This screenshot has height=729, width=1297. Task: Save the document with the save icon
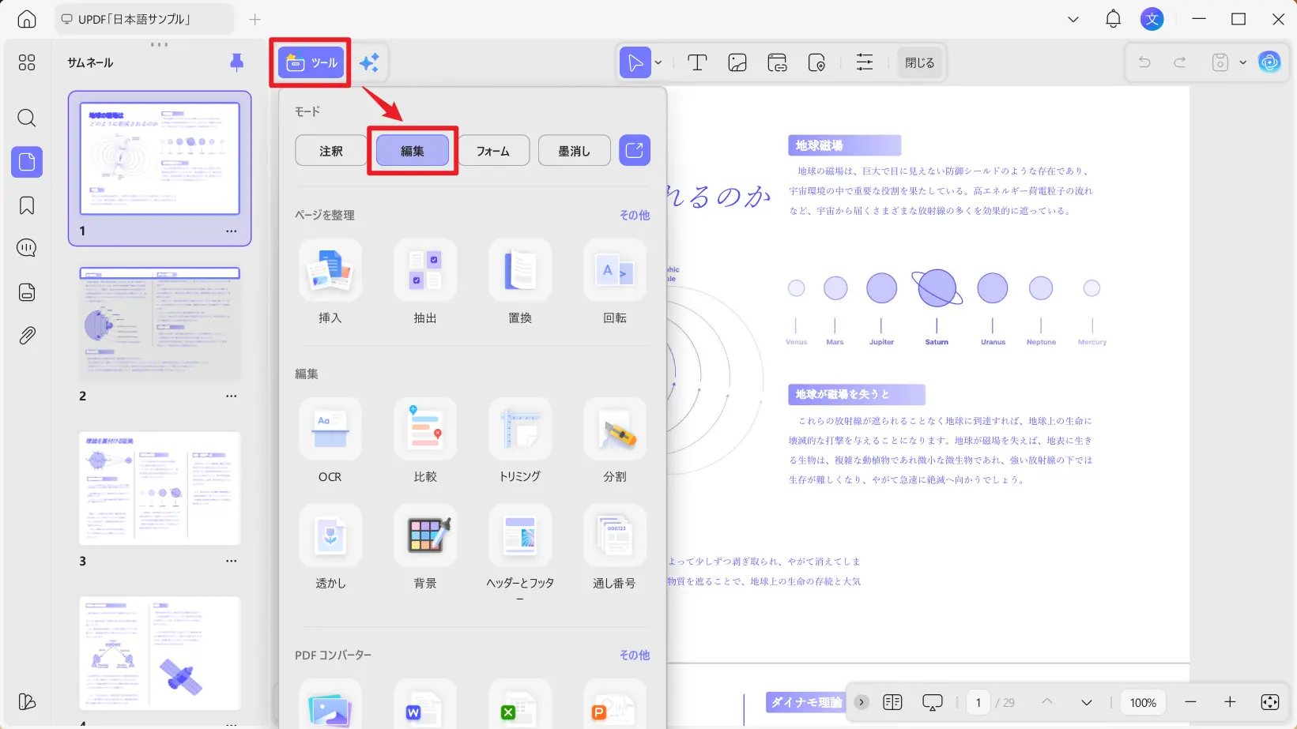(1220, 62)
